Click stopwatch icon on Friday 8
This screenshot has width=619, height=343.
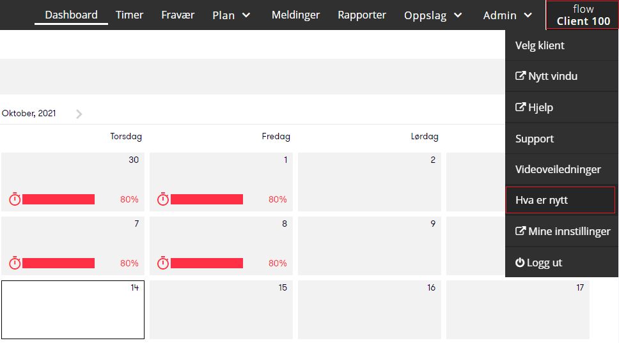(x=163, y=263)
